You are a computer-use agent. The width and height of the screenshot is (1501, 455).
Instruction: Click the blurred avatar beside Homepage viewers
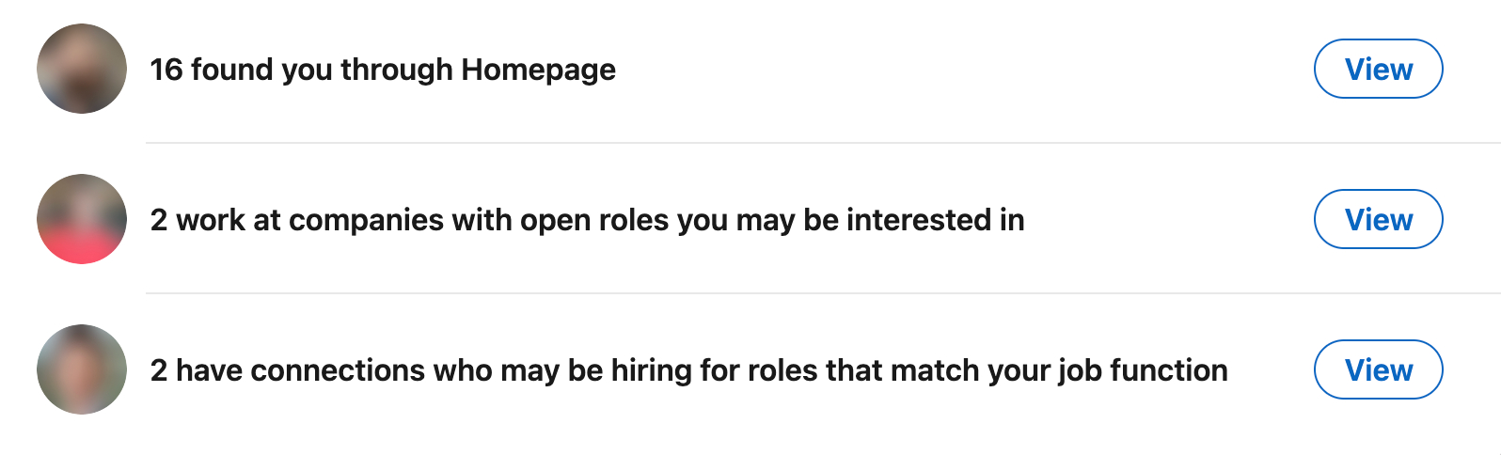[82, 69]
